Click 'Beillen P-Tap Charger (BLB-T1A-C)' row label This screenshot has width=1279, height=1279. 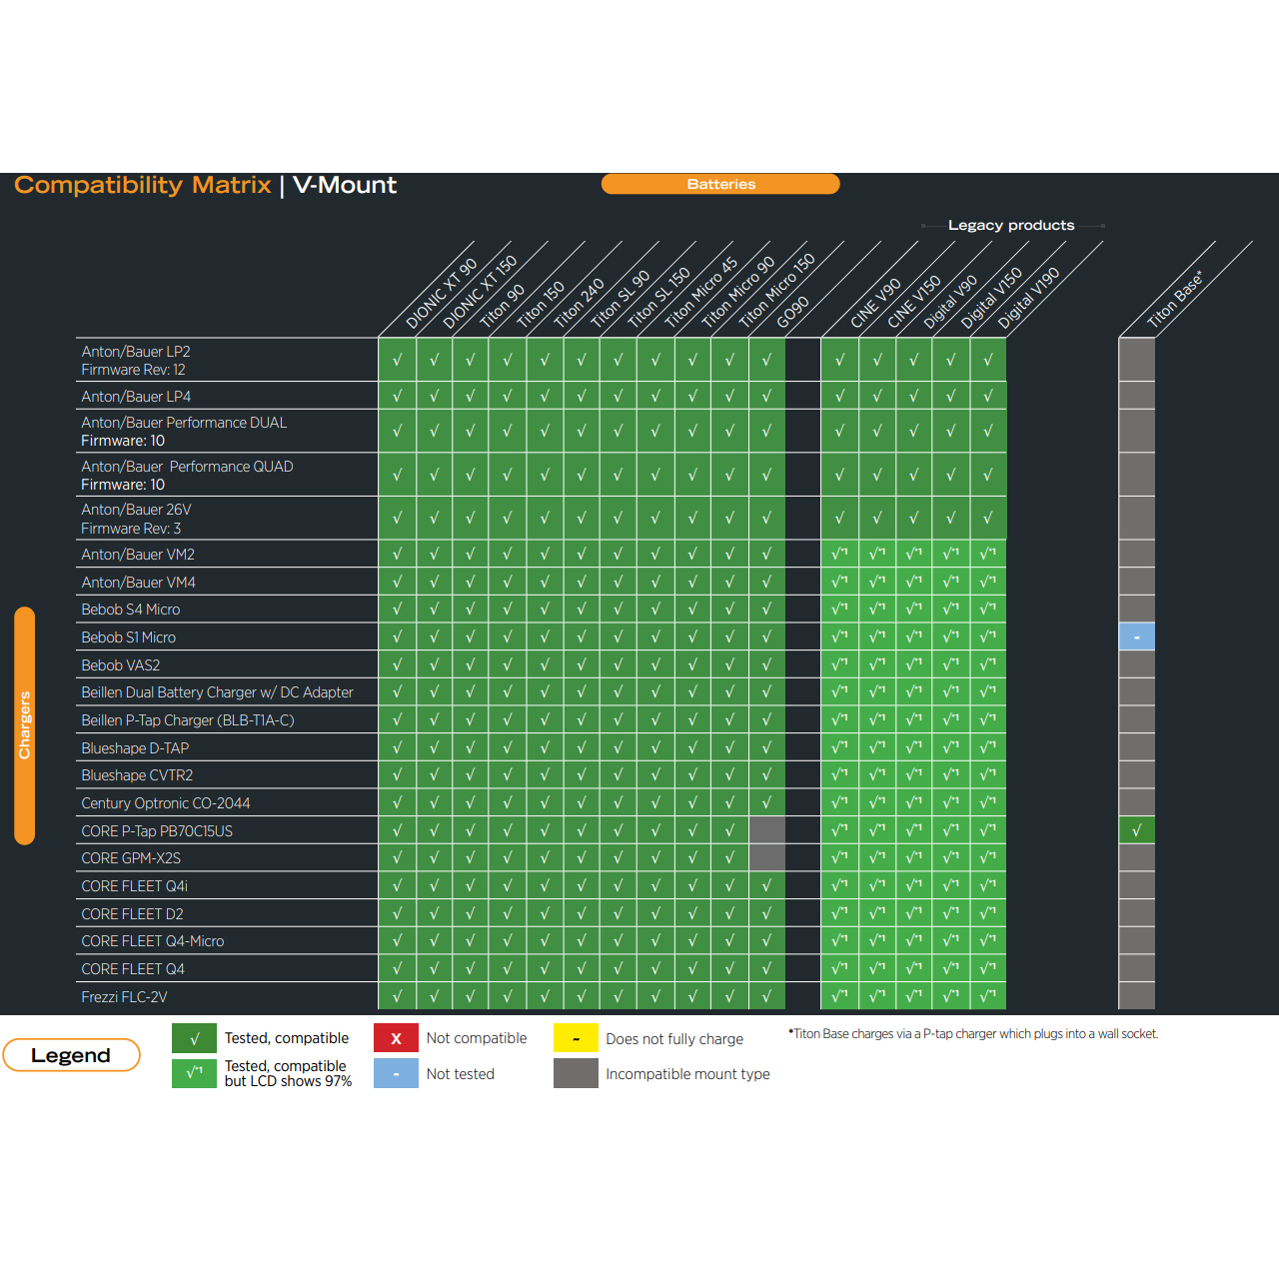(188, 720)
